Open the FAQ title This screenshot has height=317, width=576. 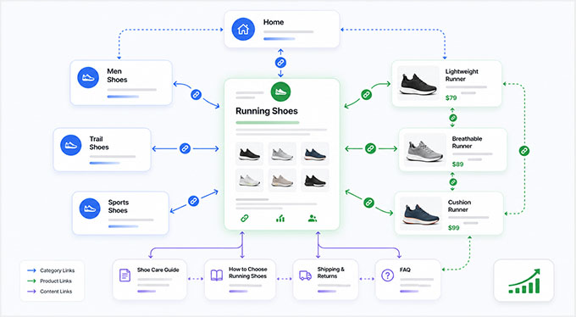[405, 270]
